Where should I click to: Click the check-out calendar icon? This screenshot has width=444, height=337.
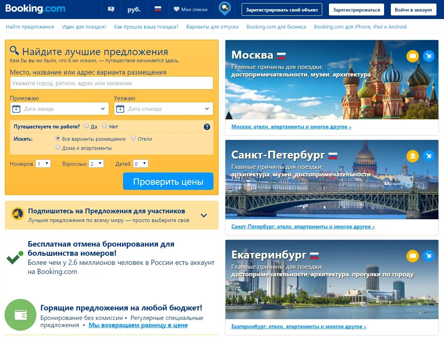(x=120, y=109)
